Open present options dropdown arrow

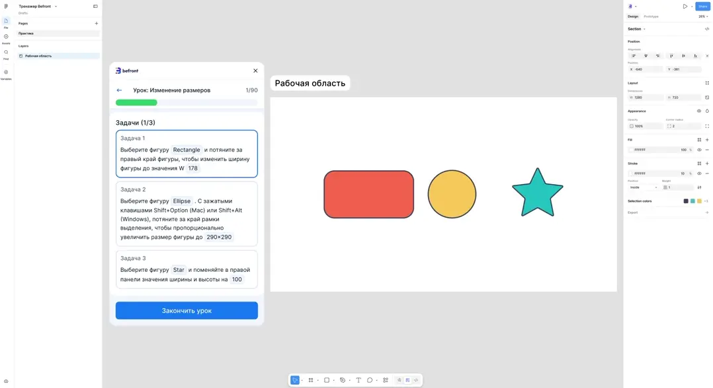692,7
